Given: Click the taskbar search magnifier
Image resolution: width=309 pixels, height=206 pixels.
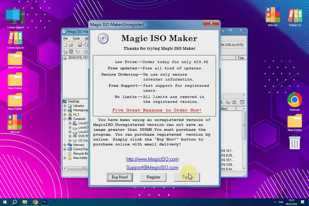Looking at the screenshot, I should [x=14, y=202].
